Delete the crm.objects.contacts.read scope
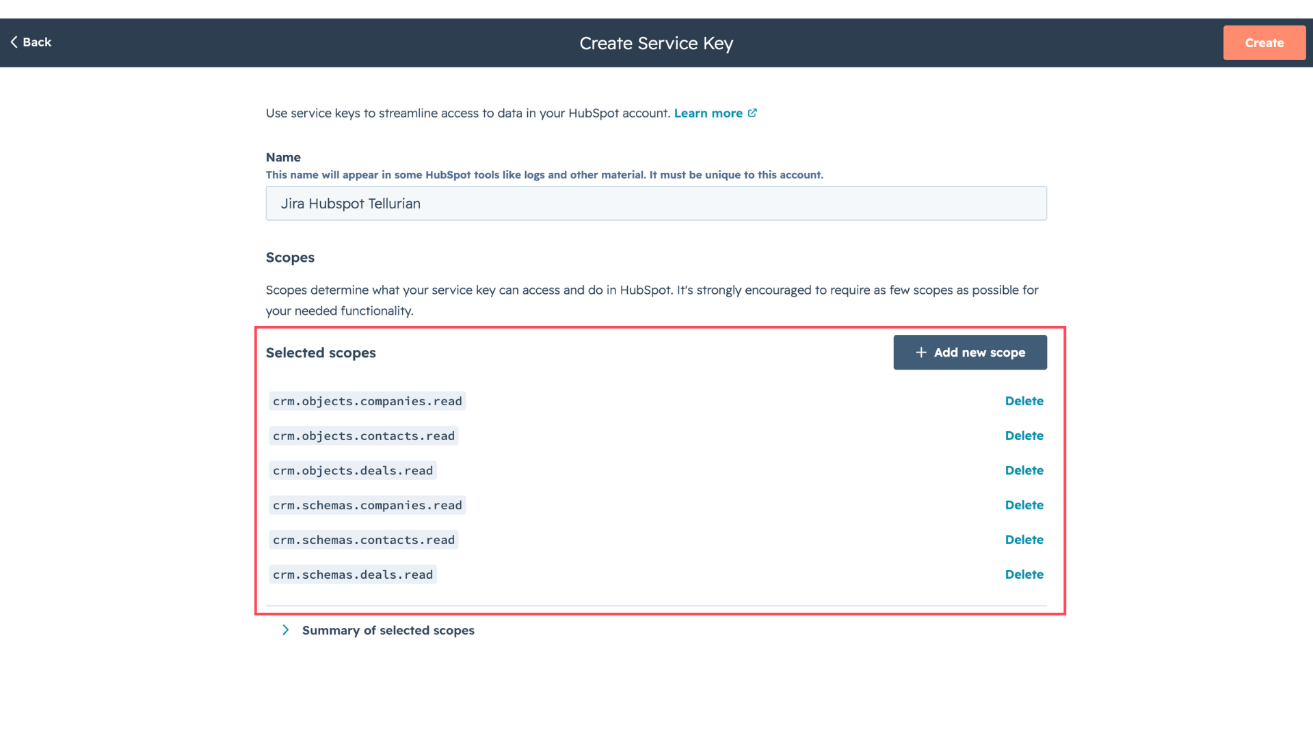Screen dimensions: 1313x738 [1024, 436]
